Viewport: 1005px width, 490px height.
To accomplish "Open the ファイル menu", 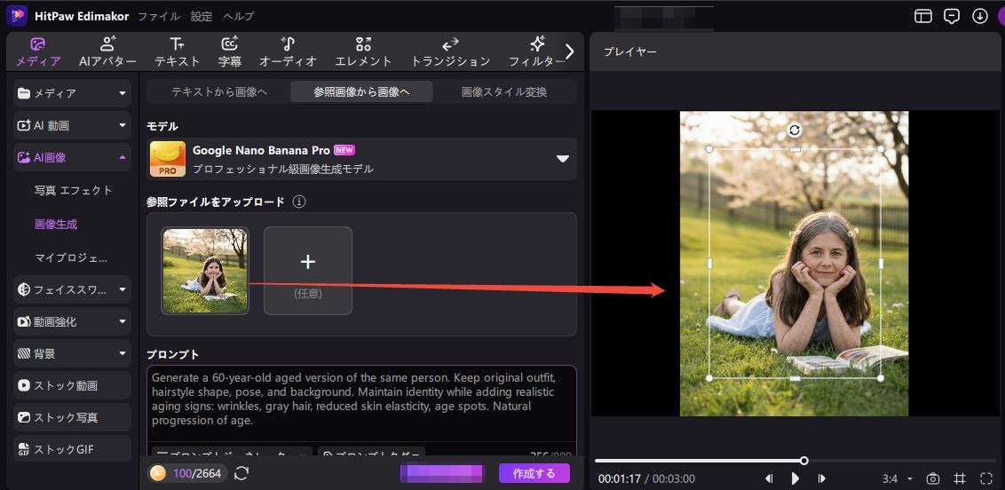I will click(159, 16).
